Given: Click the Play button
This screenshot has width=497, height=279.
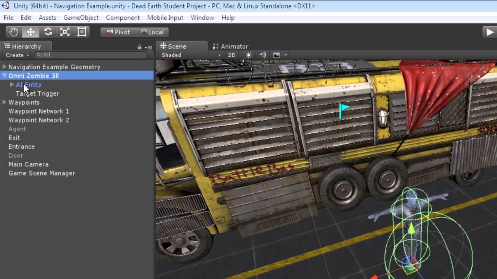Looking at the screenshot, I should coord(489,32).
